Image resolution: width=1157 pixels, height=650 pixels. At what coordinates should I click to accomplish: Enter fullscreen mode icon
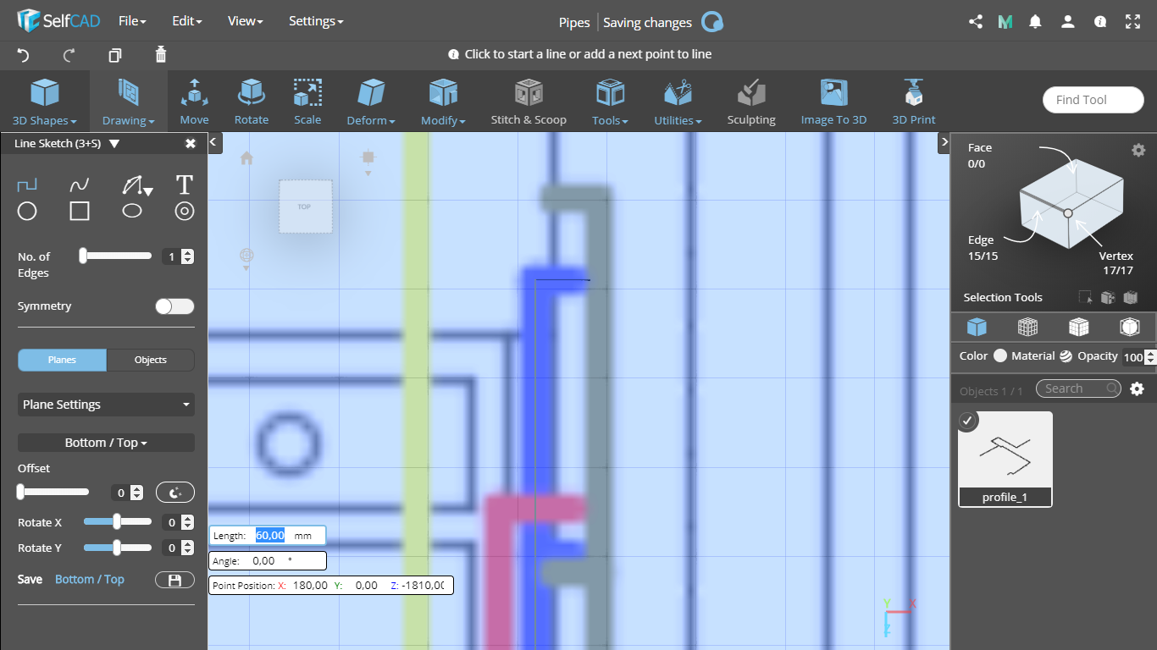tap(1132, 22)
